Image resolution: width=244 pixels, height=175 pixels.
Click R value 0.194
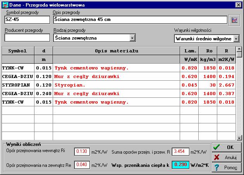(226, 76)
